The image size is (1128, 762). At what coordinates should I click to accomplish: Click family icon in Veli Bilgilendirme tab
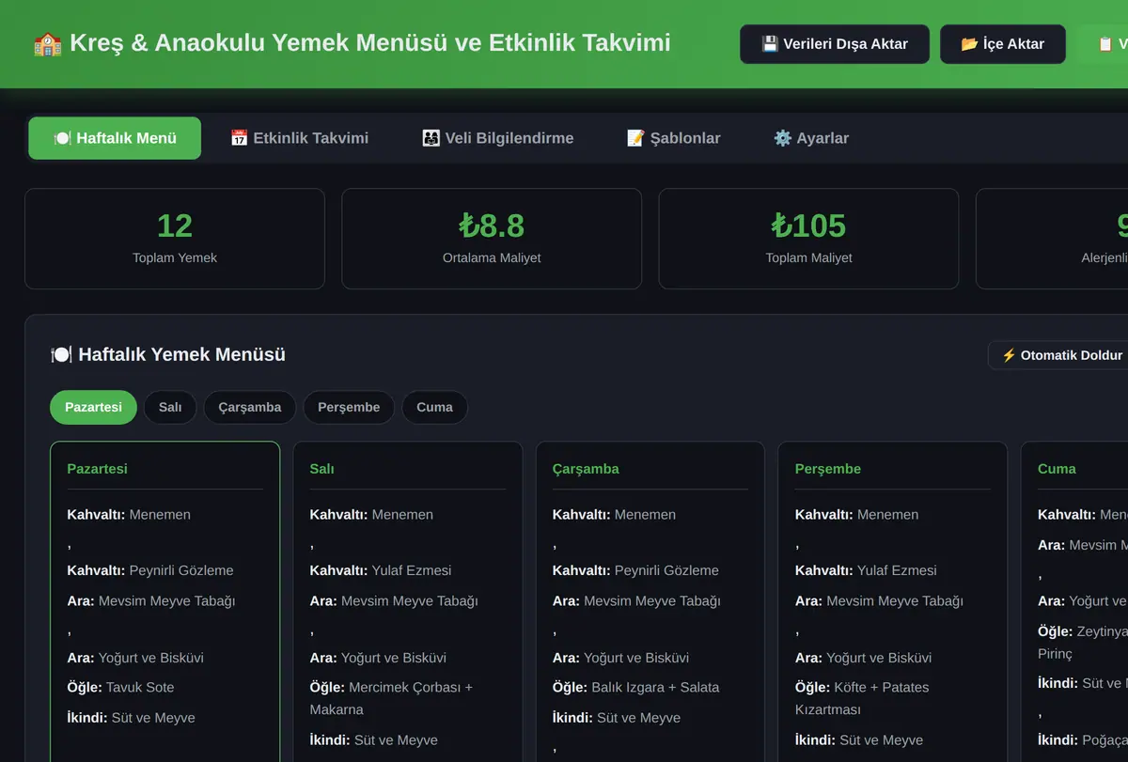click(431, 138)
